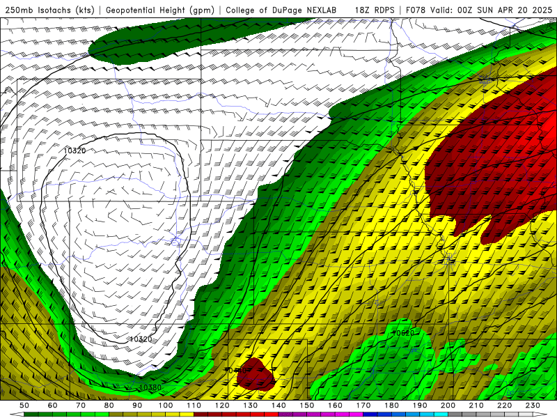Click the '80' value on the color scale

coord(109,405)
